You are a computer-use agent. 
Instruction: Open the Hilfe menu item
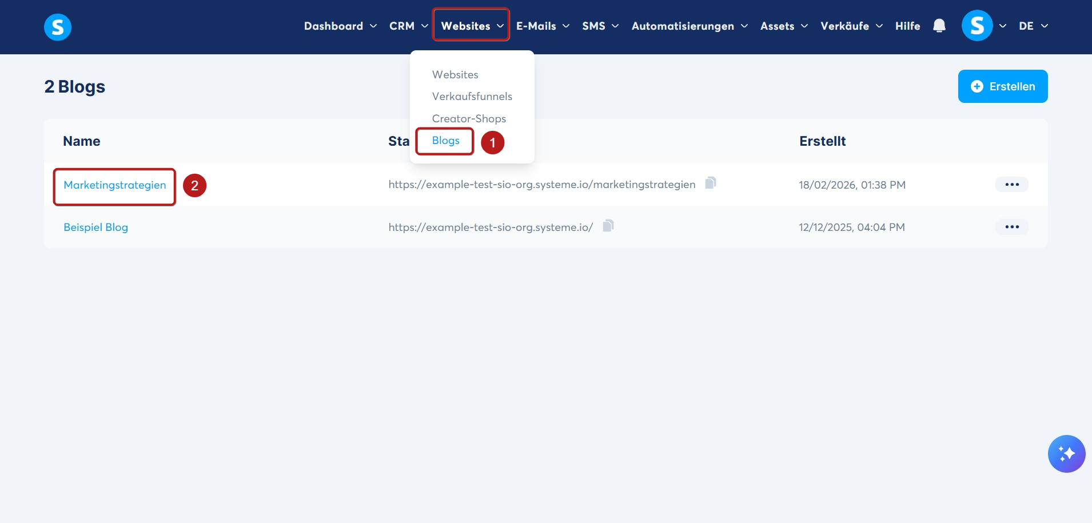coord(907,26)
